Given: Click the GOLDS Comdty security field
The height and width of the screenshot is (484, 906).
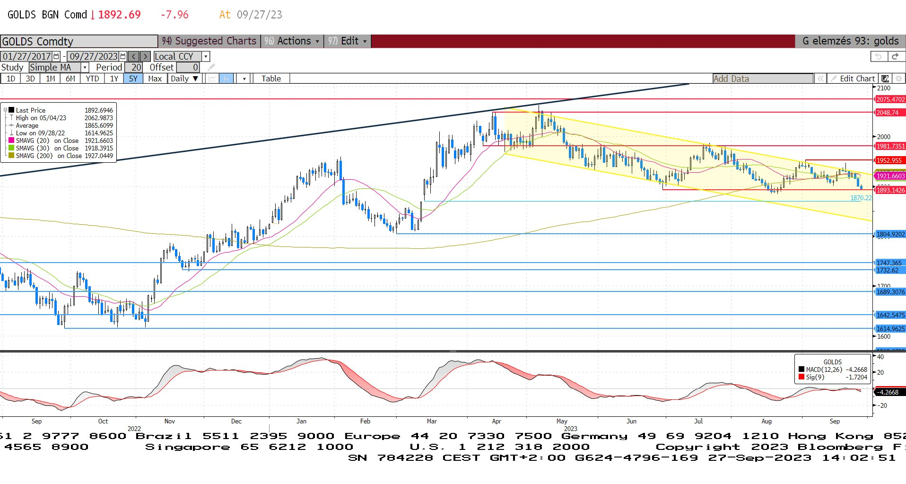Looking at the screenshot, I should pos(79,41).
